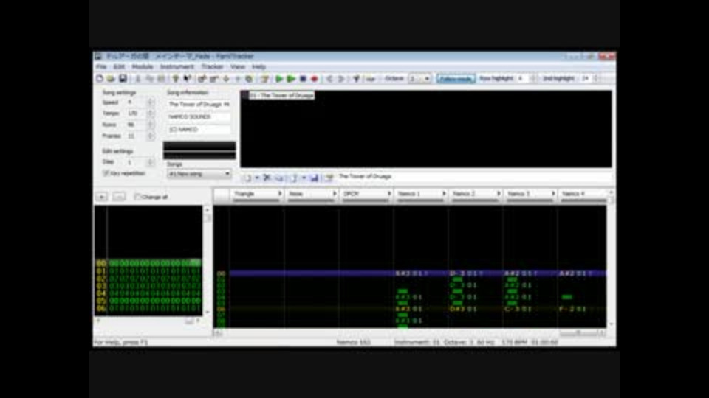Open the Tracker menu
The image size is (709, 398).
[212, 67]
